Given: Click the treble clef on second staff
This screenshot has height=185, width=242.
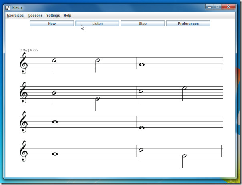Looking at the screenshot, I should coord(24,92).
